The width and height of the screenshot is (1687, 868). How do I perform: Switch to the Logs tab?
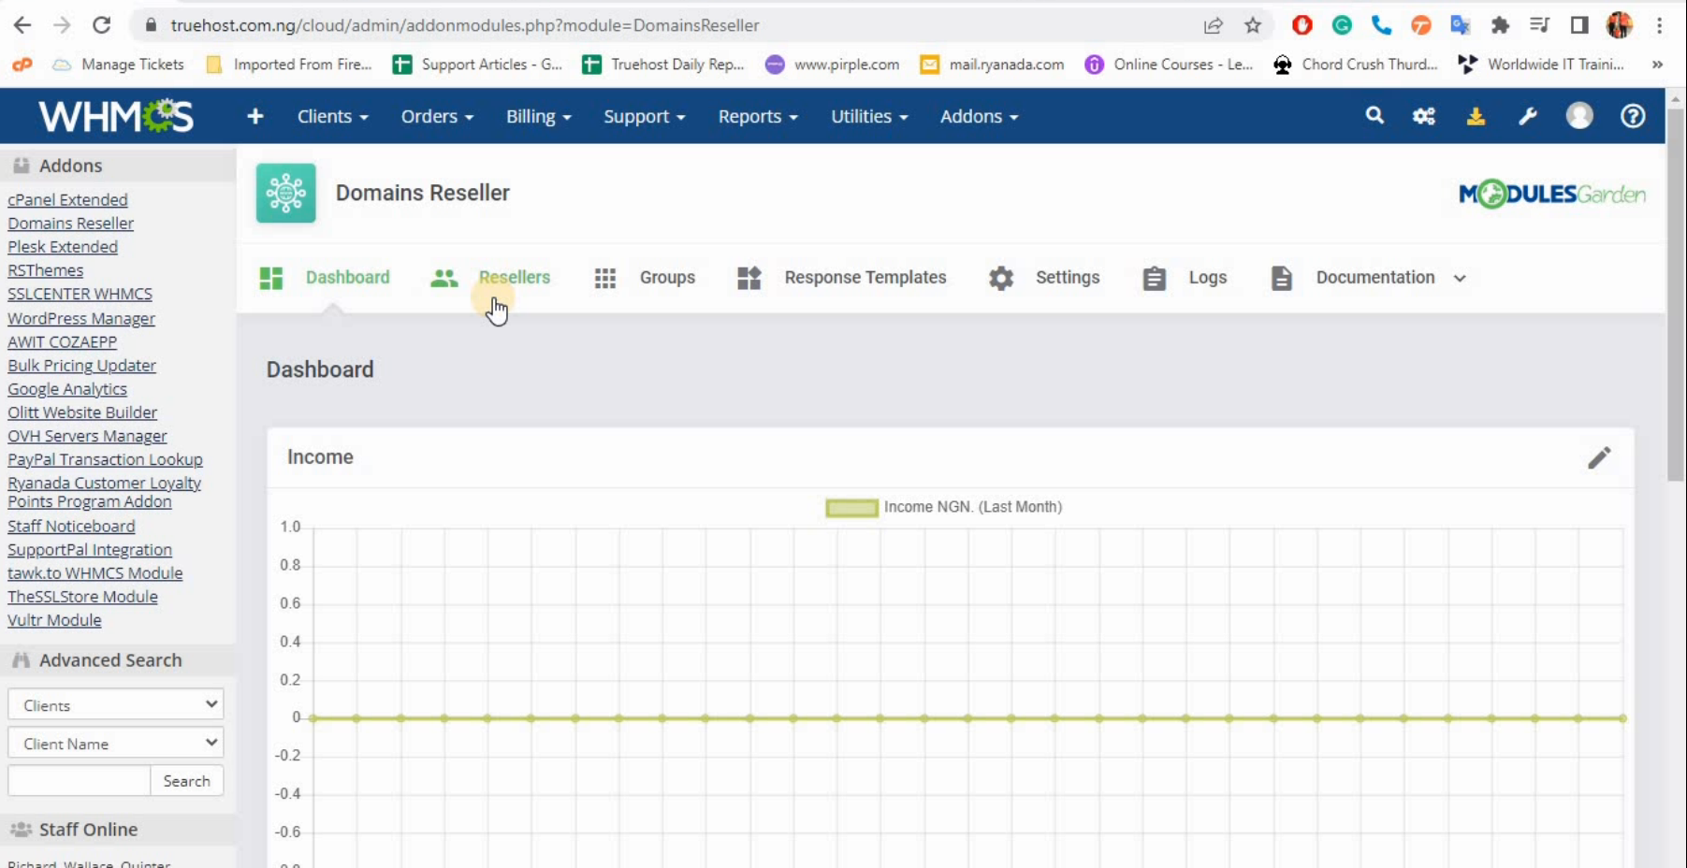click(x=1208, y=277)
